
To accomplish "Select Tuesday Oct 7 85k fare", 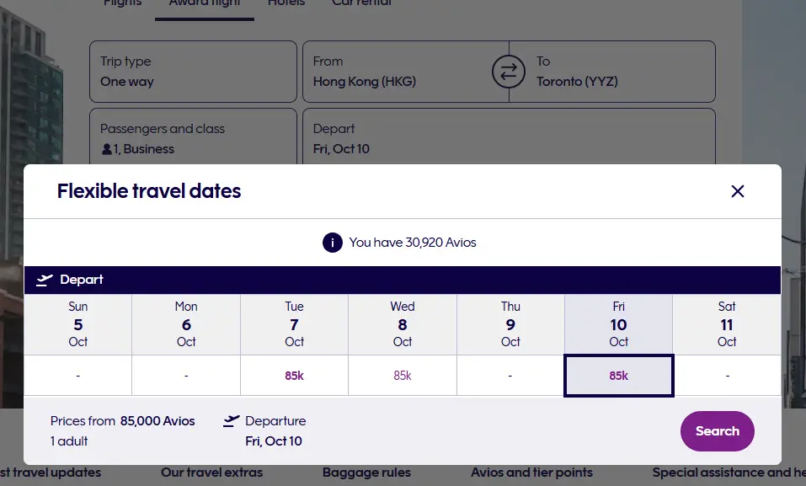I will [x=294, y=376].
